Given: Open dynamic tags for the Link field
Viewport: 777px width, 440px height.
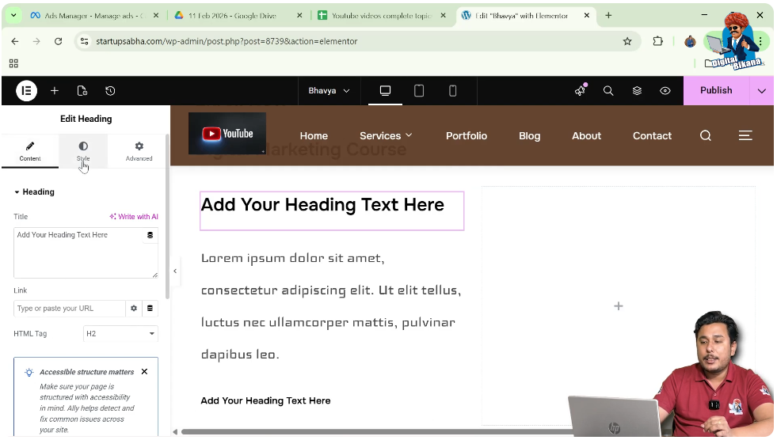Looking at the screenshot, I should (x=150, y=309).
